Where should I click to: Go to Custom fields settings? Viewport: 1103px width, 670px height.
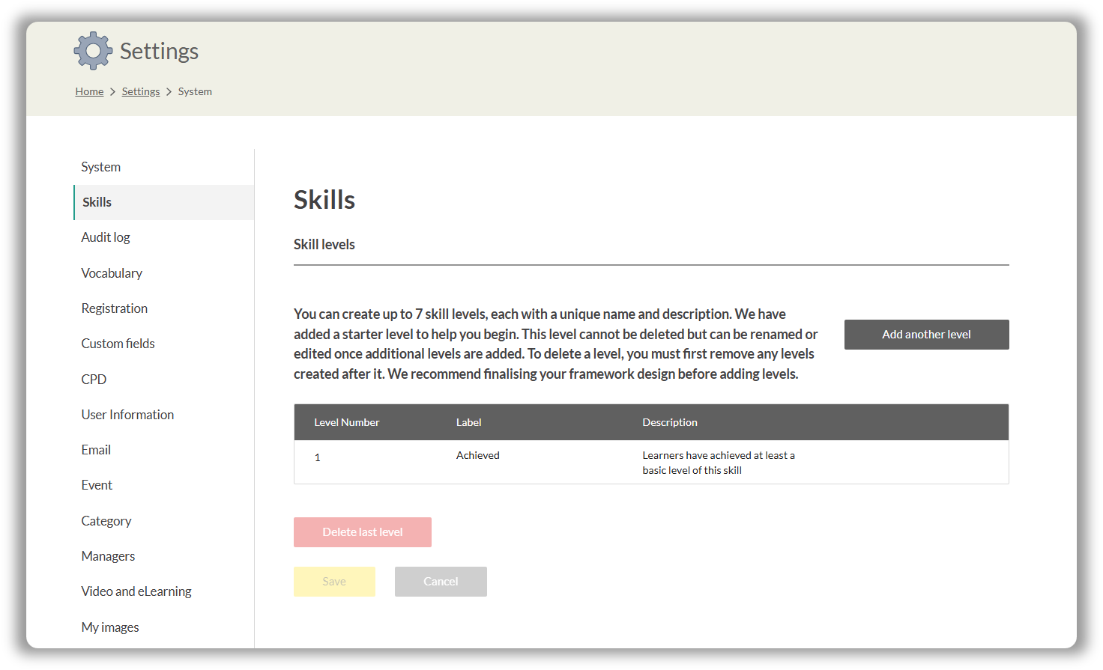[118, 344]
